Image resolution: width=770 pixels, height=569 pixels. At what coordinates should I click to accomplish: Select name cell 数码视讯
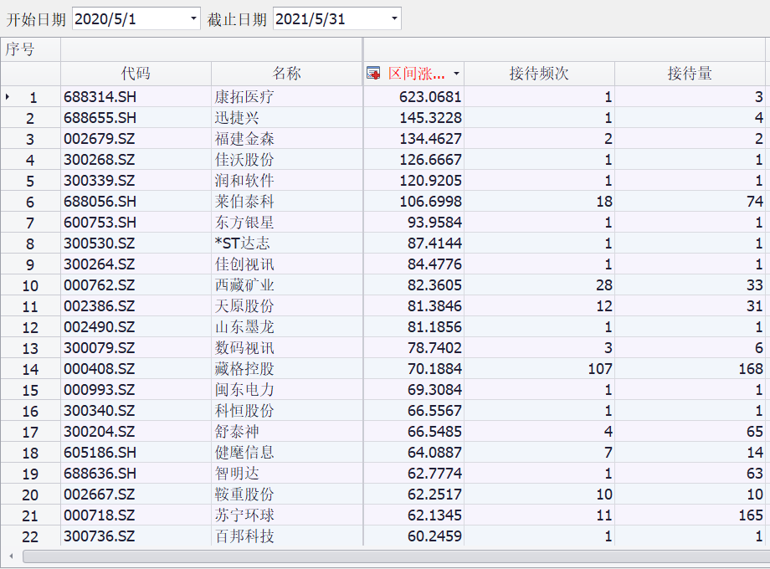coord(287,347)
